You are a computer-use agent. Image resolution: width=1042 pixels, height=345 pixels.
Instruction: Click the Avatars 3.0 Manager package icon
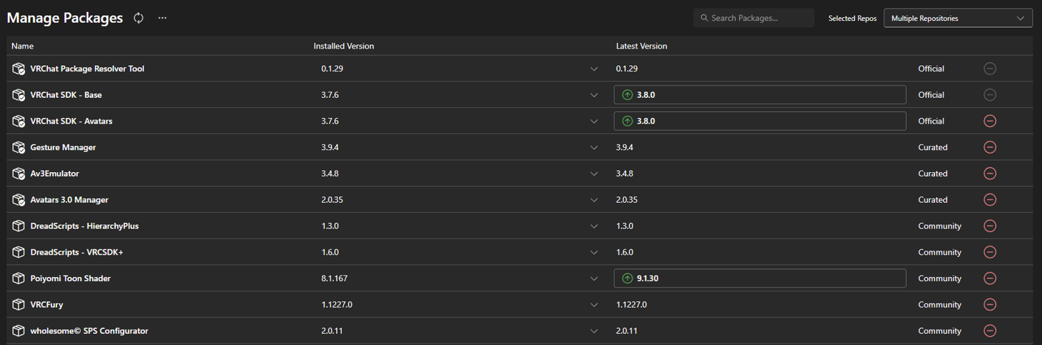pyautogui.click(x=19, y=200)
